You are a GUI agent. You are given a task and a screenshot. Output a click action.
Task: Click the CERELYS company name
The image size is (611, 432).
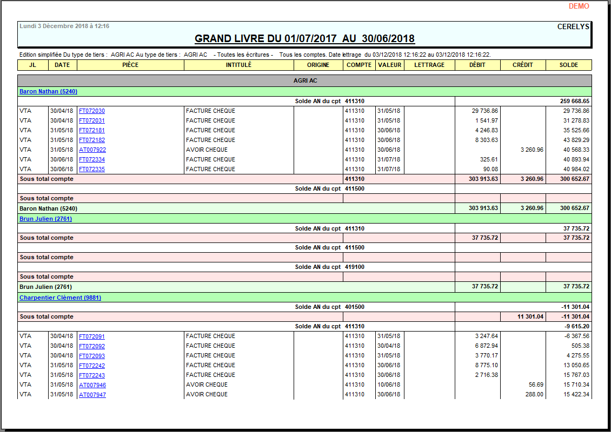(573, 26)
